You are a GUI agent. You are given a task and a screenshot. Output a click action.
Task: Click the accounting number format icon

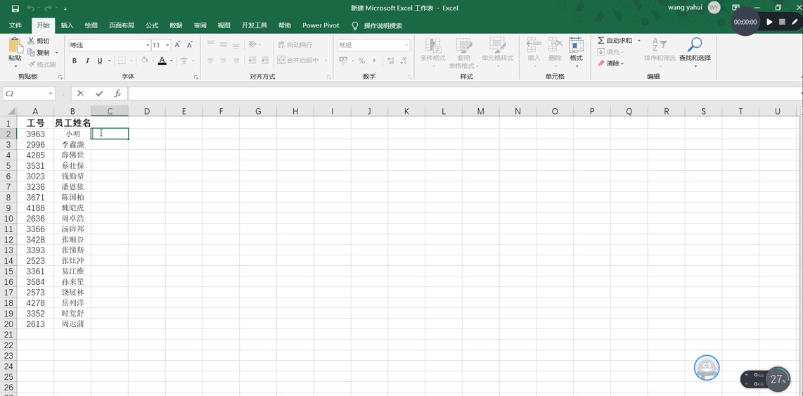pyautogui.click(x=344, y=60)
